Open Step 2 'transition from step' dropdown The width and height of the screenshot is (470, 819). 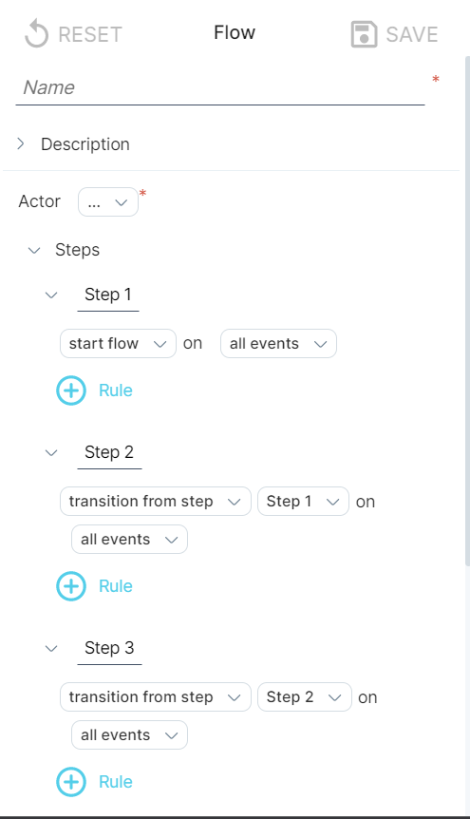tap(156, 502)
